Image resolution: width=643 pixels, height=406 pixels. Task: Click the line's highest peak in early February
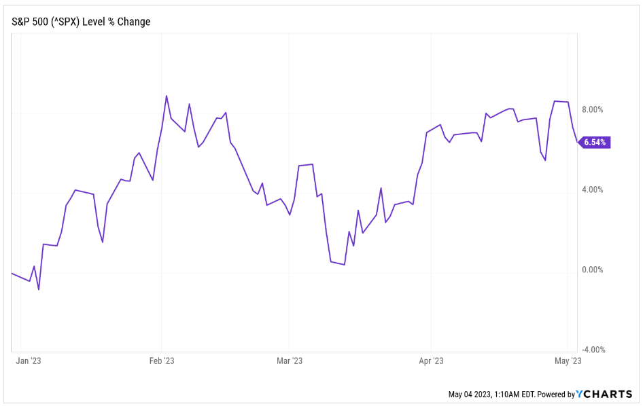pyautogui.click(x=167, y=96)
